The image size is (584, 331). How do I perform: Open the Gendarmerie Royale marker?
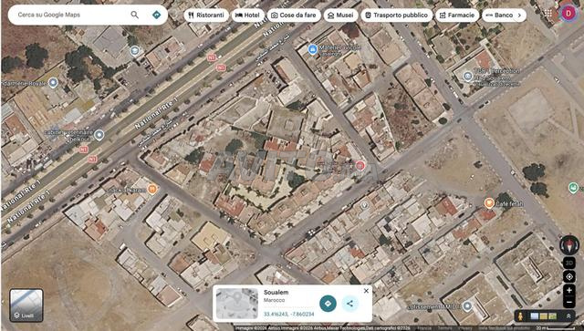(53, 83)
